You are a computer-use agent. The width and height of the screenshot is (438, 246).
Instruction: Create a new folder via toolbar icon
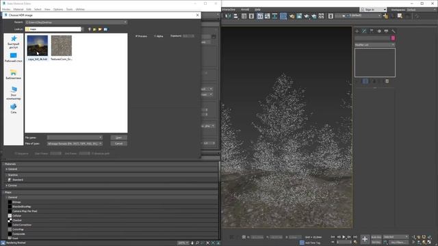(100, 29)
